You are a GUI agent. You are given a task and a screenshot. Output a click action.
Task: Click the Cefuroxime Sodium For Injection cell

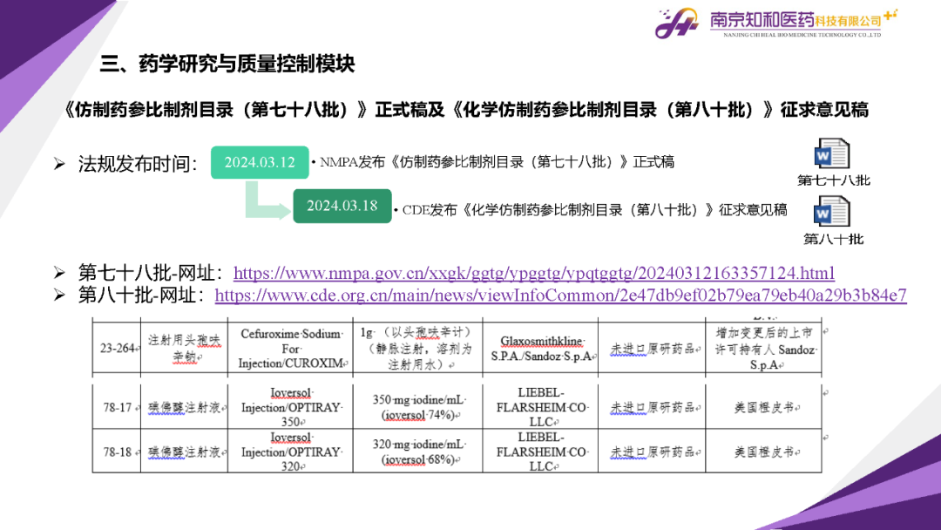pyautogui.click(x=290, y=348)
